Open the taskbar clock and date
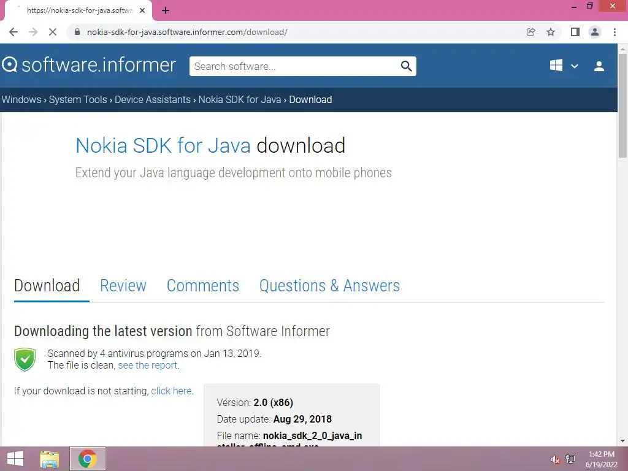628x471 pixels. [x=601, y=459]
